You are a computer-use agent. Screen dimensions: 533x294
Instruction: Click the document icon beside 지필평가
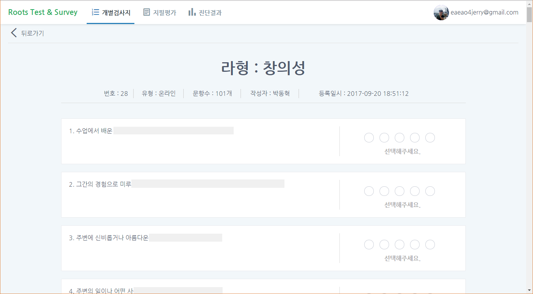pos(147,12)
